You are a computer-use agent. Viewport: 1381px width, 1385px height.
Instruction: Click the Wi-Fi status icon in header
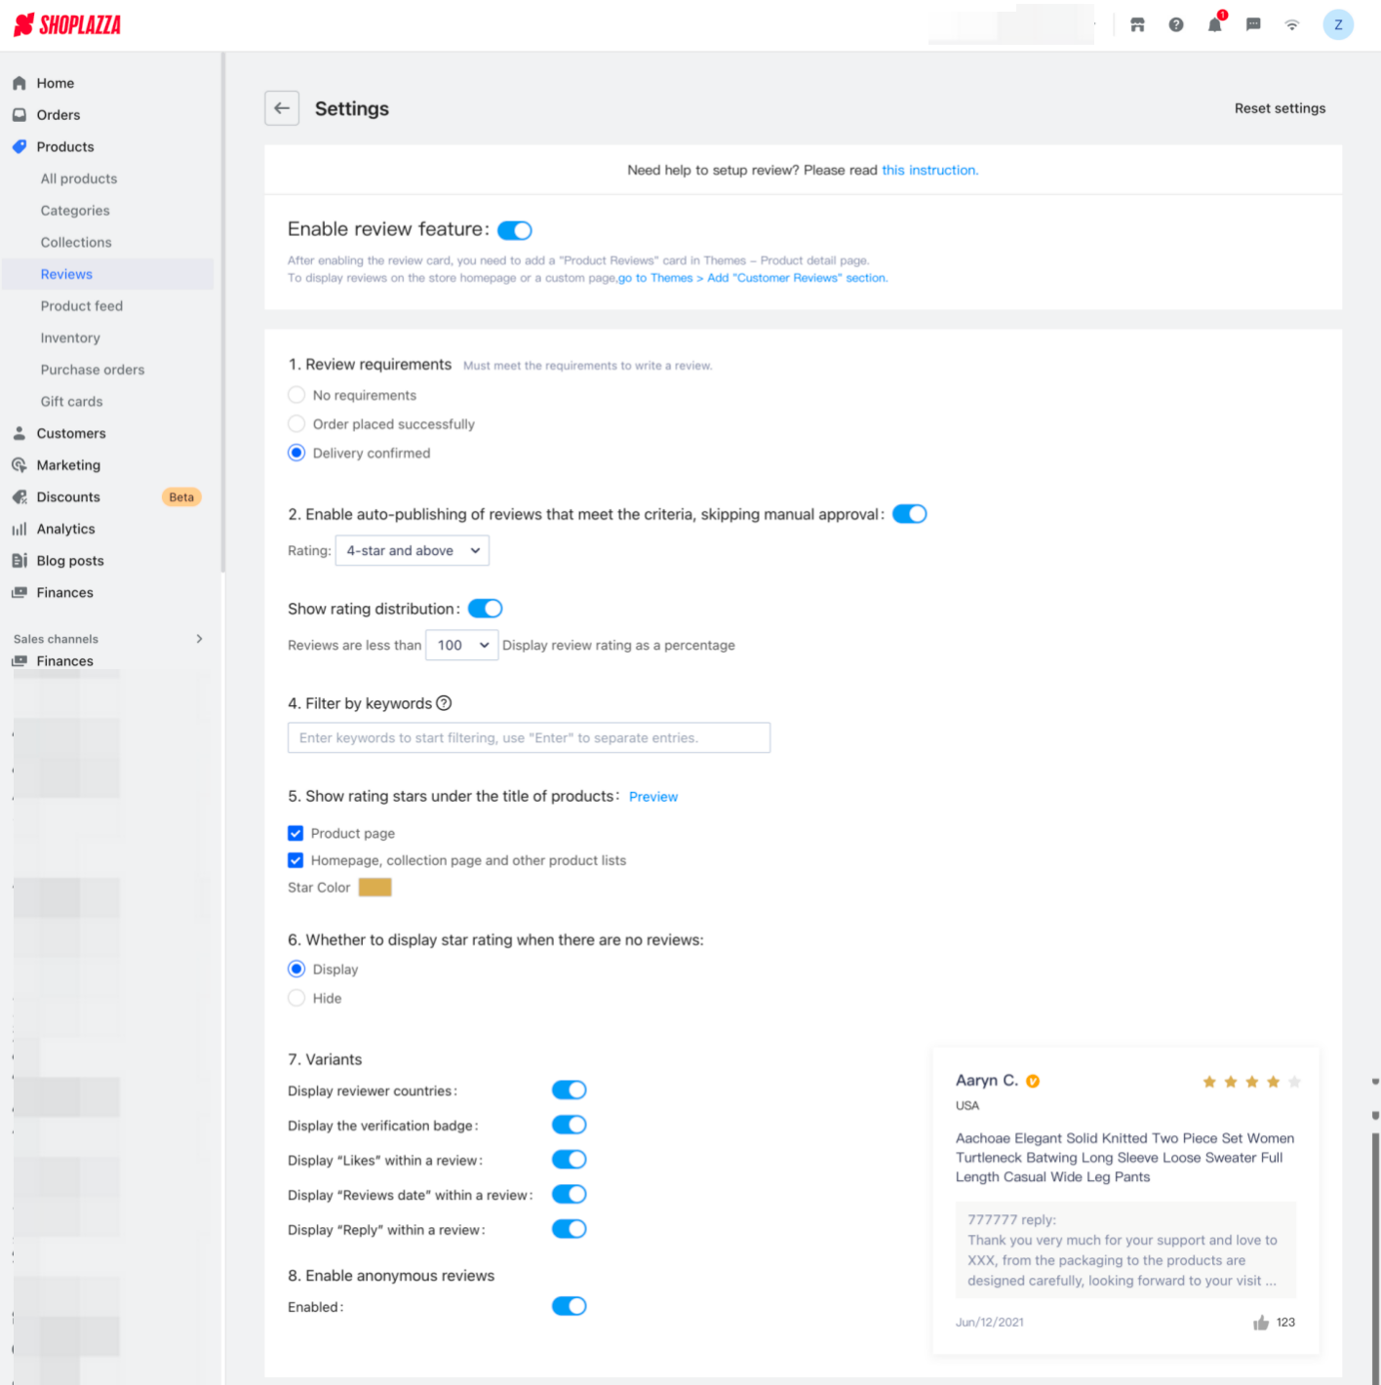1292,25
